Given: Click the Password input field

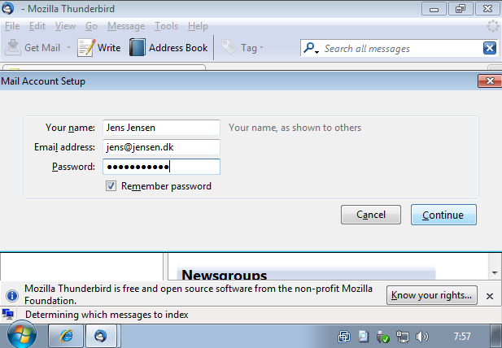Looking at the screenshot, I should 161,167.
